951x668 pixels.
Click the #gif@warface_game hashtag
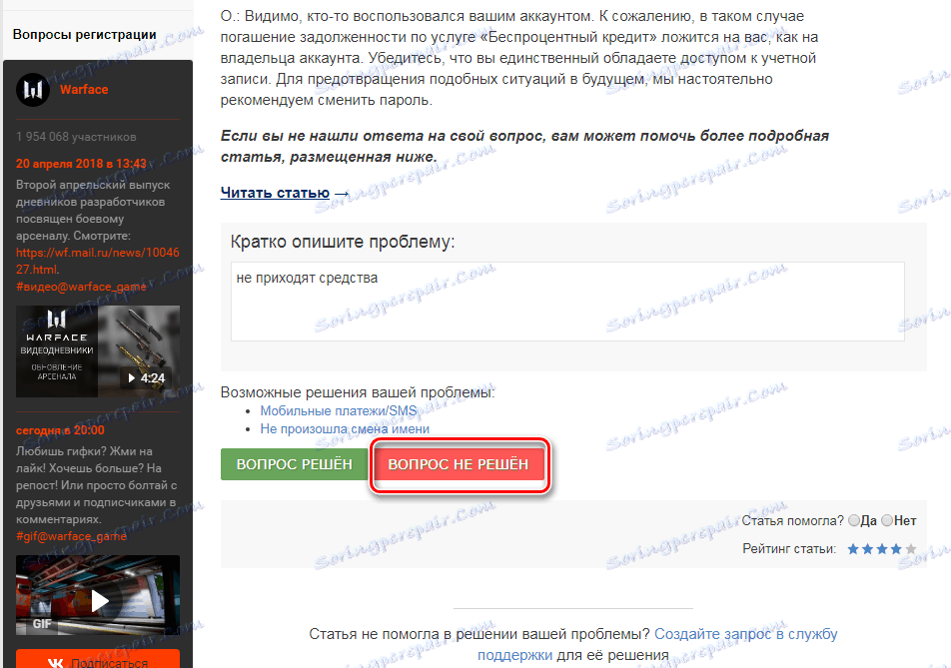(x=71, y=536)
